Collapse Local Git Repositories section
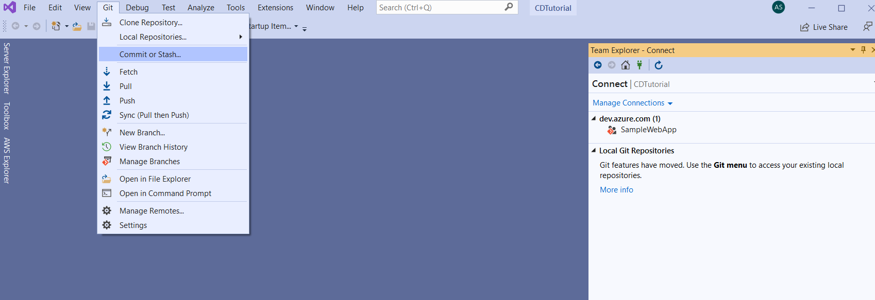 [x=594, y=150]
